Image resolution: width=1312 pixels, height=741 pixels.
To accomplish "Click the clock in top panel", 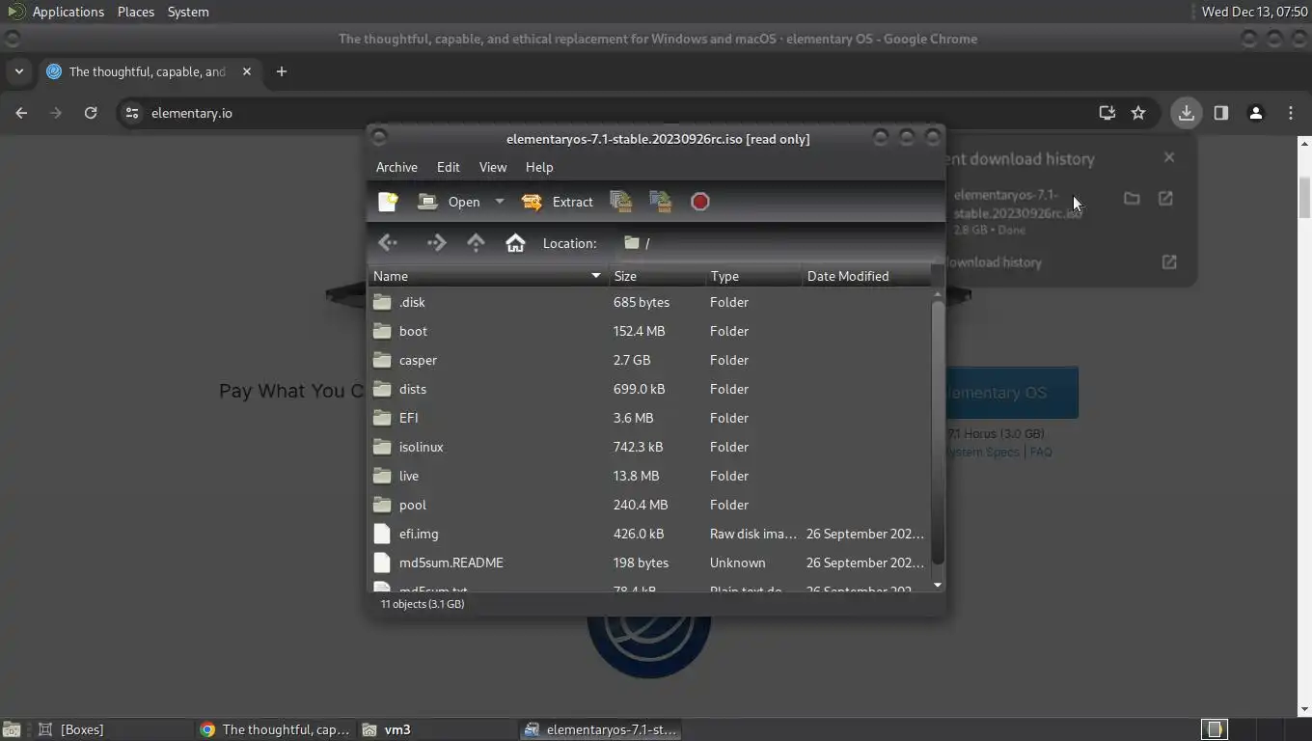I will (x=1255, y=12).
